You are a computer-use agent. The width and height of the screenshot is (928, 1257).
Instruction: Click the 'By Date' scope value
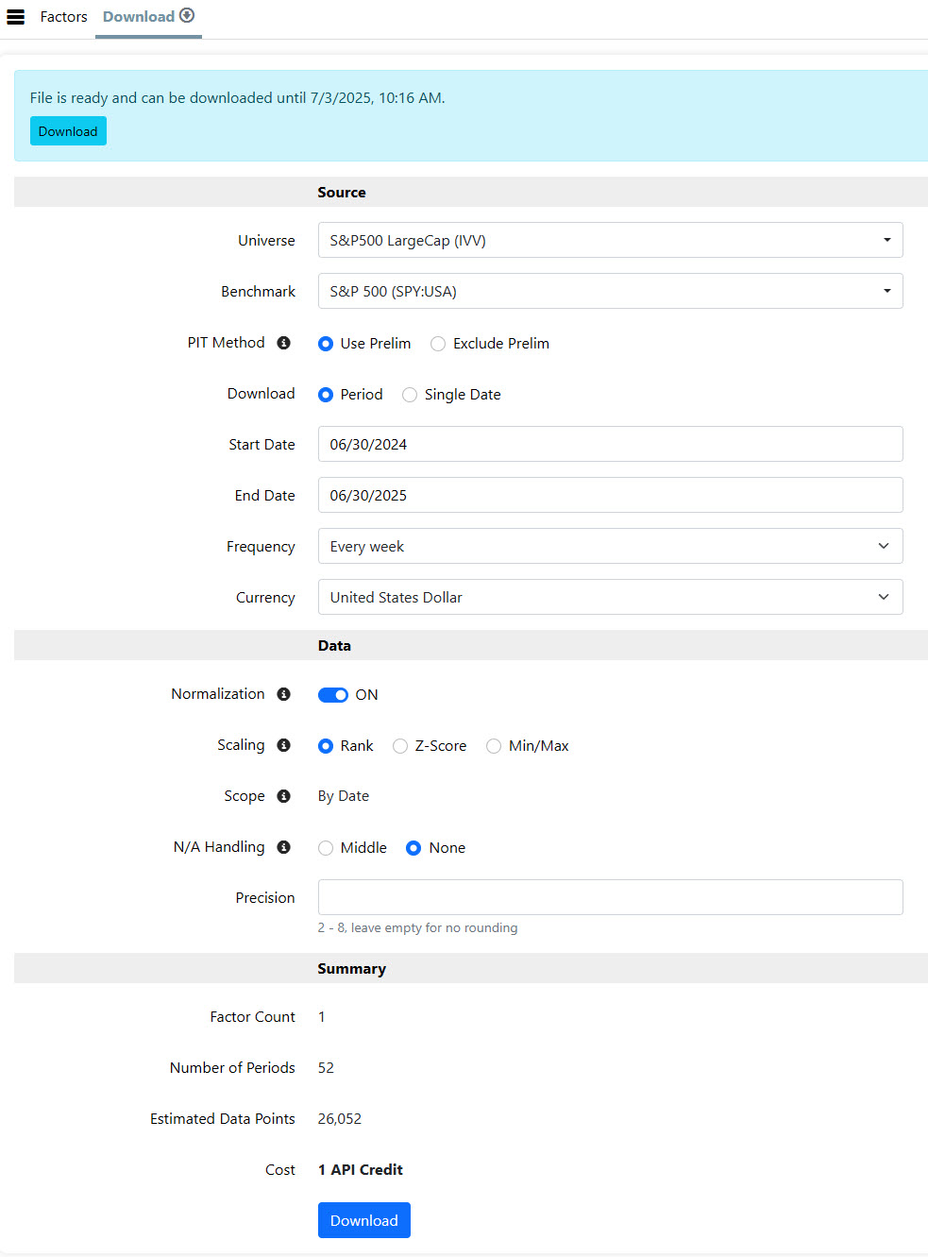point(344,796)
